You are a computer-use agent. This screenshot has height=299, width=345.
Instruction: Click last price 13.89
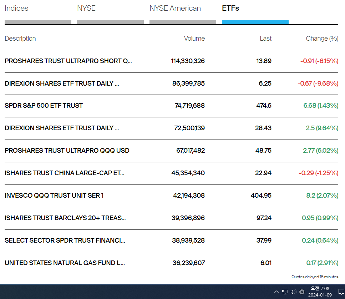264,61
